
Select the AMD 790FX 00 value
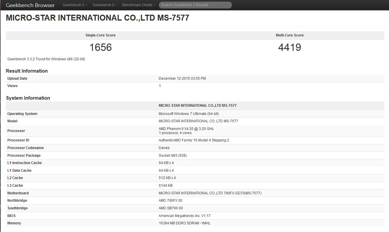point(171,201)
